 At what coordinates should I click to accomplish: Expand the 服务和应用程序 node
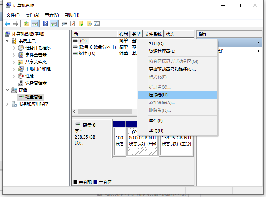click(x=7, y=104)
